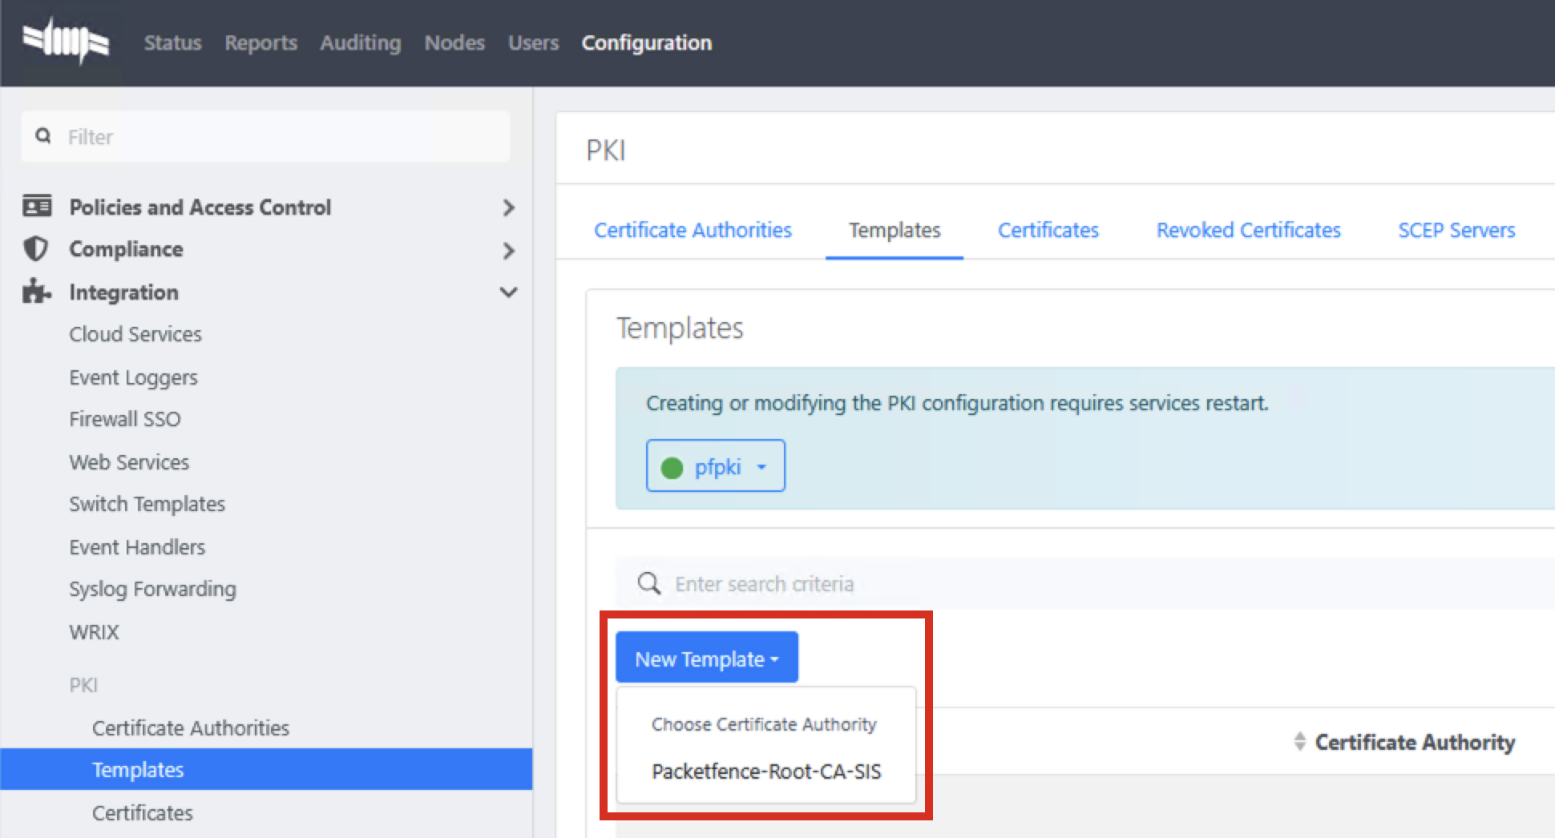This screenshot has width=1555, height=838.
Task: Click Status in the top navigation
Action: click(x=172, y=42)
